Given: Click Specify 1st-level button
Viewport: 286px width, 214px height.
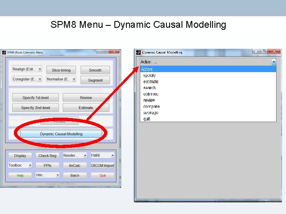Looking at the screenshot, I should (x=36, y=97).
